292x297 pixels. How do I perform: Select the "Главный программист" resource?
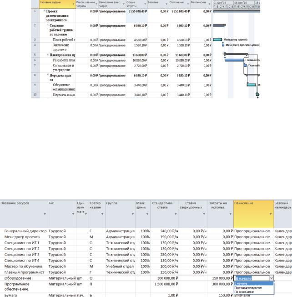click(x=24, y=272)
